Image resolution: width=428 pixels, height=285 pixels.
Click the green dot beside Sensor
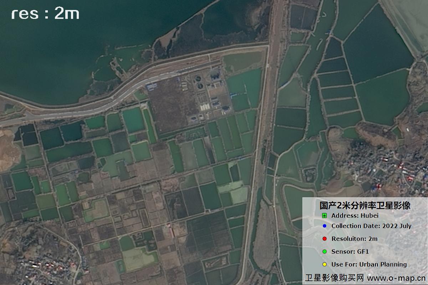[324, 252]
